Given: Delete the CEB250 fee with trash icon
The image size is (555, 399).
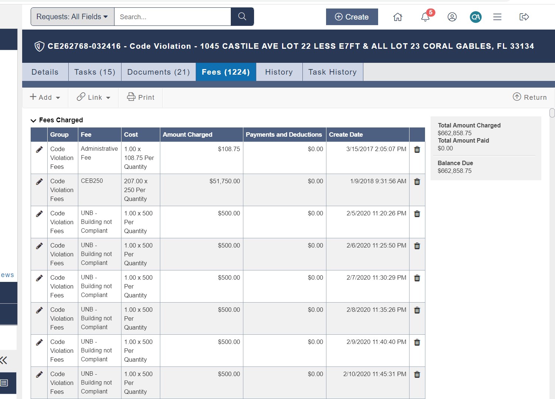Looking at the screenshot, I should click(417, 182).
